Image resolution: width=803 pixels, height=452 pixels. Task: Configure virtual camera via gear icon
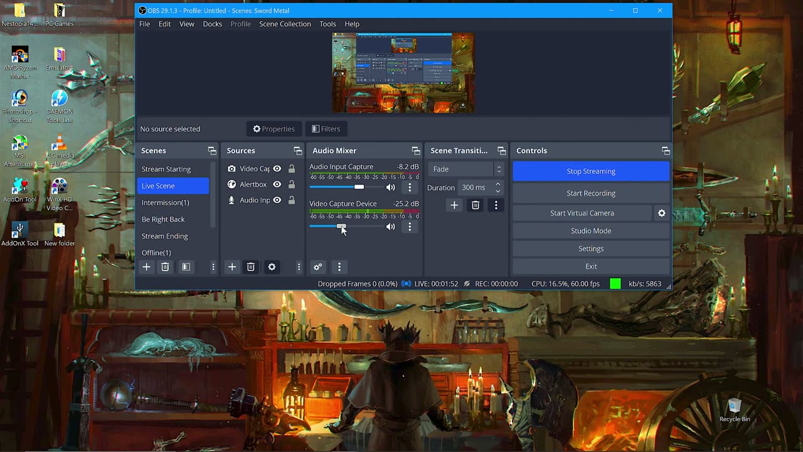point(661,213)
